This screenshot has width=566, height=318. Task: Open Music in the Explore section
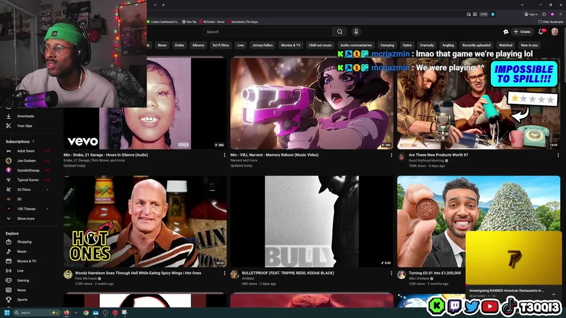click(22, 252)
